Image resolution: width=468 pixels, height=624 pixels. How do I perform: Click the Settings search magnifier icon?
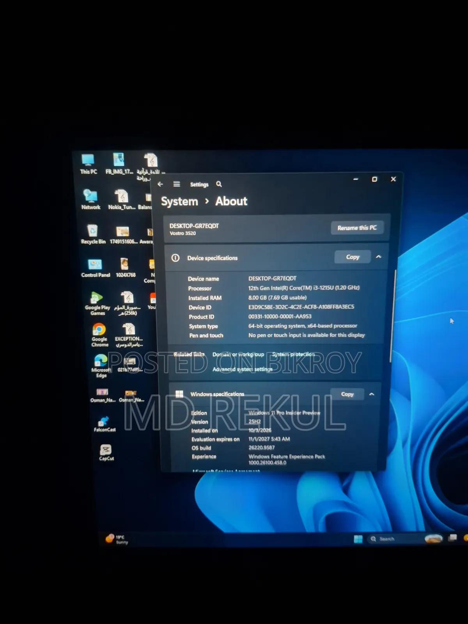[219, 184]
